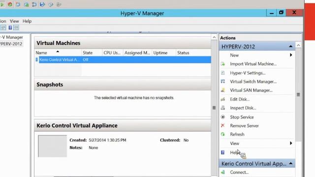This screenshot has width=315, height=177.
Task: Click the Virtual Machines section header
Action: tap(123, 43)
